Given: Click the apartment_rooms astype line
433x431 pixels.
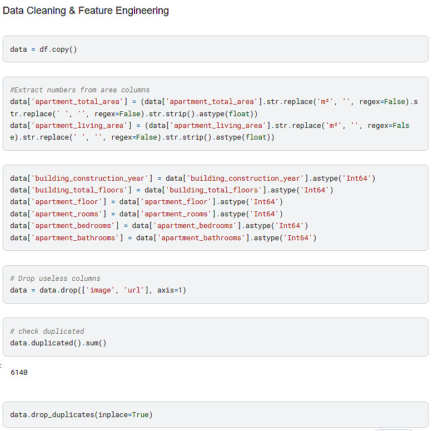Looking at the screenshot, I should (x=146, y=214).
